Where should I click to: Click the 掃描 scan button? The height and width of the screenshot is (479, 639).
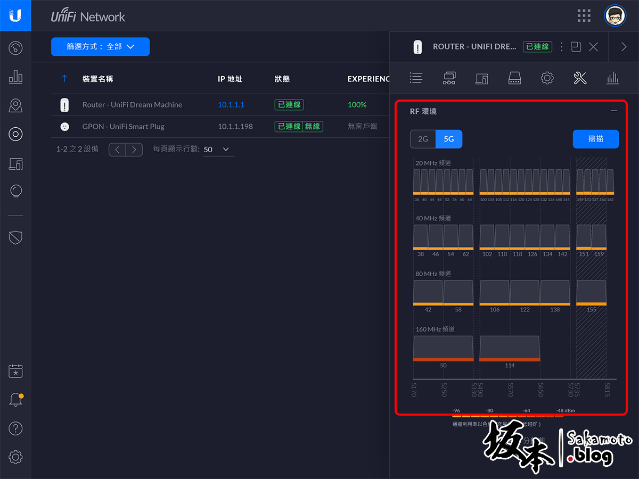point(596,139)
